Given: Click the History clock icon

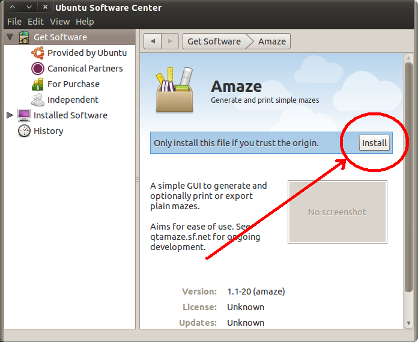Looking at the screenshot, I should pos(24,131).
